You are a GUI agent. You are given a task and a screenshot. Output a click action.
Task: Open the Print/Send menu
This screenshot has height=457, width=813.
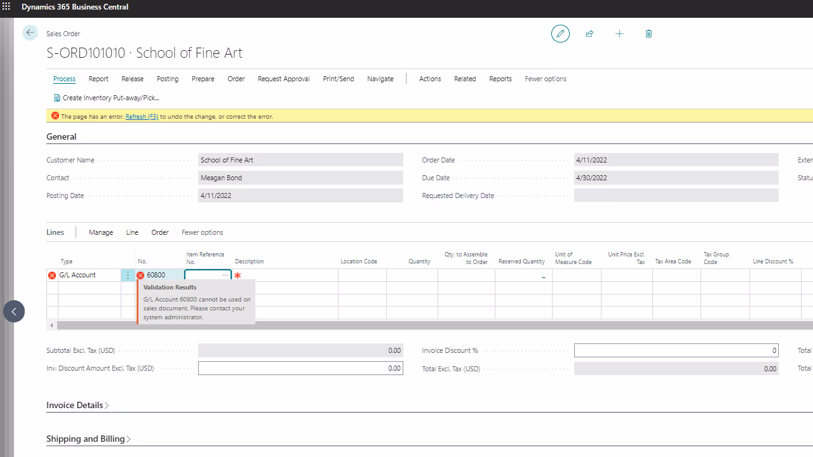[339, 79]
